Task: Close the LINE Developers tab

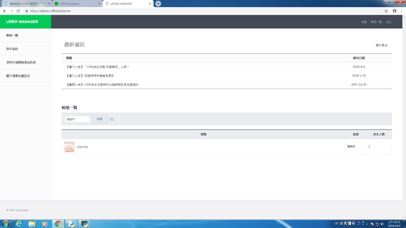Action: pyautogui.click(x=100, y=4)
